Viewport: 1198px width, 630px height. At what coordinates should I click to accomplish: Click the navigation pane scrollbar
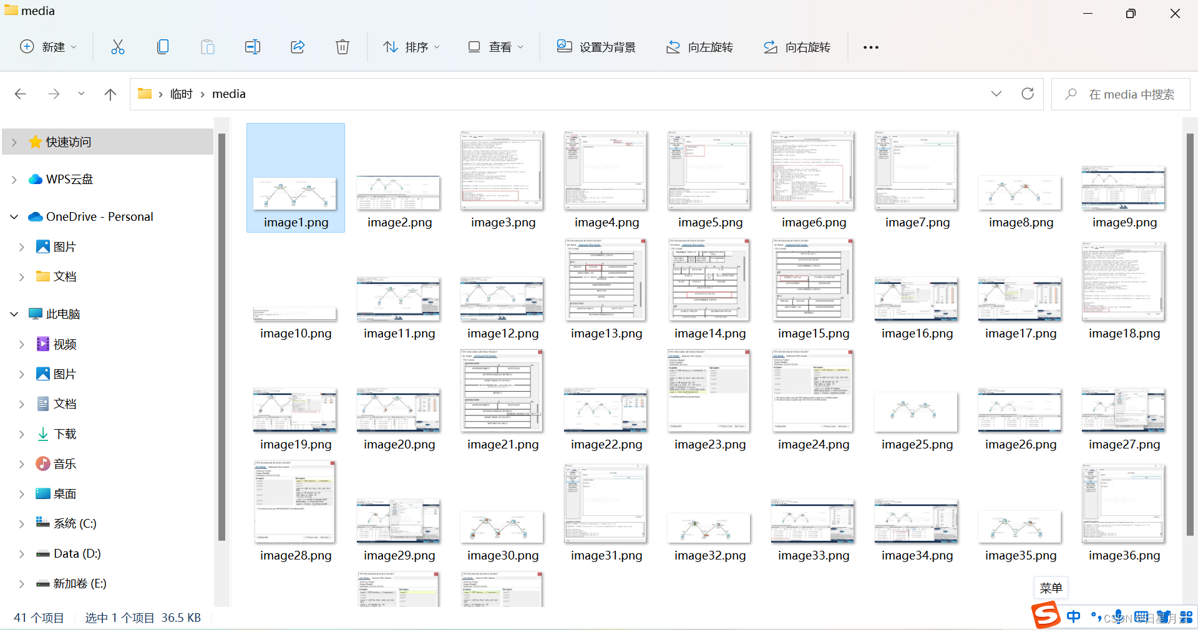222,337
